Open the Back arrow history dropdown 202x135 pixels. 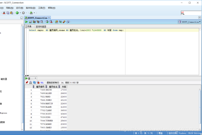pos(20,13)
